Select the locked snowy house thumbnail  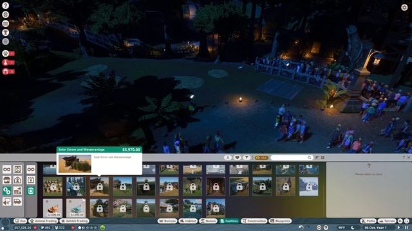[x=308, y=186]
